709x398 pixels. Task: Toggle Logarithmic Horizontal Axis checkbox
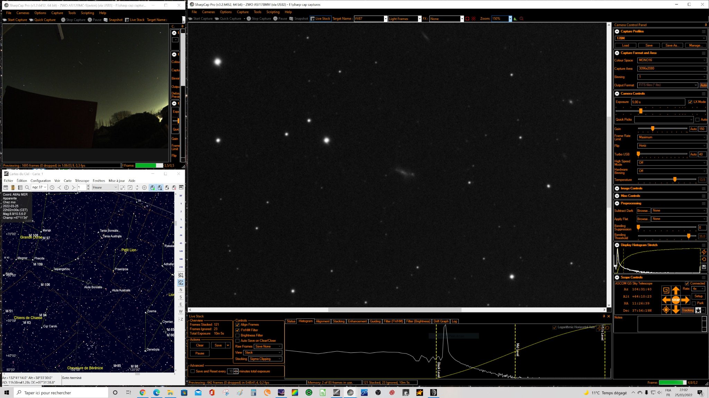pyautogui.click(x=555, y=327)
